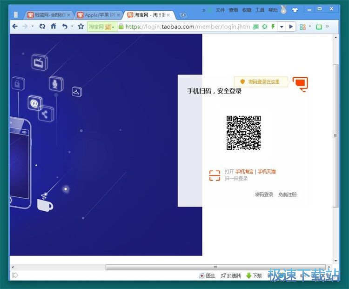This screenshot has width=349, height=289.
Task: Open the 下载 download manager
Action: click(x=254, y=276)
